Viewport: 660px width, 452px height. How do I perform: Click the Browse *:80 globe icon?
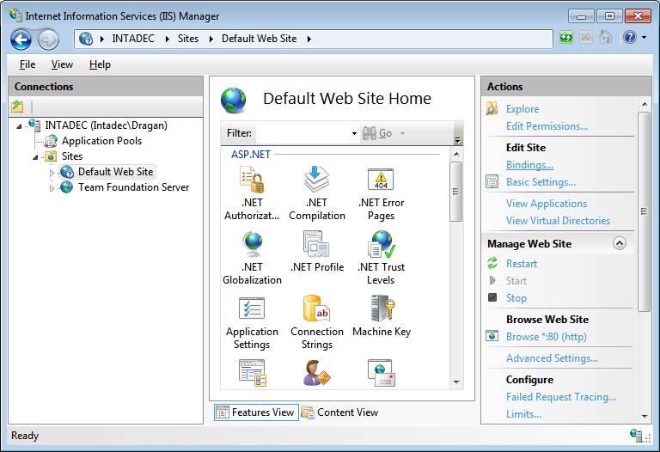[492, 336]
